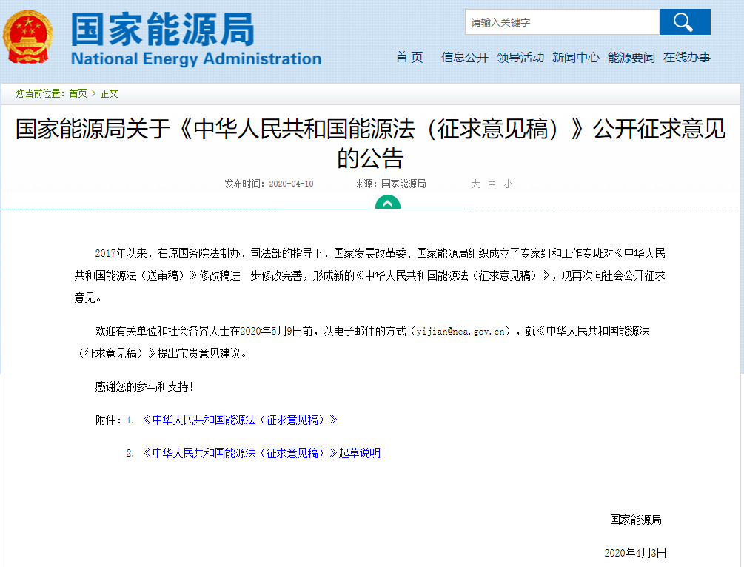744x567 pixels.
Task: Click the 国家能源局 signature text
Action: pos(635,520)
